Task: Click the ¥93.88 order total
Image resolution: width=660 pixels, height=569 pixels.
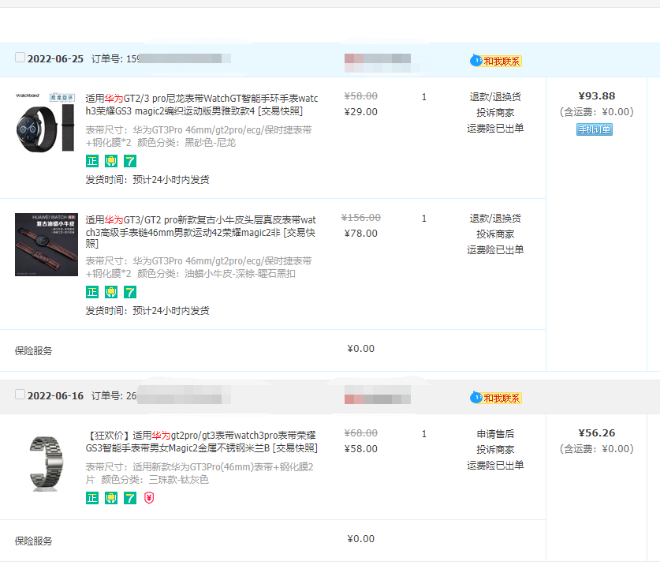Action: (x=596, y=96)
